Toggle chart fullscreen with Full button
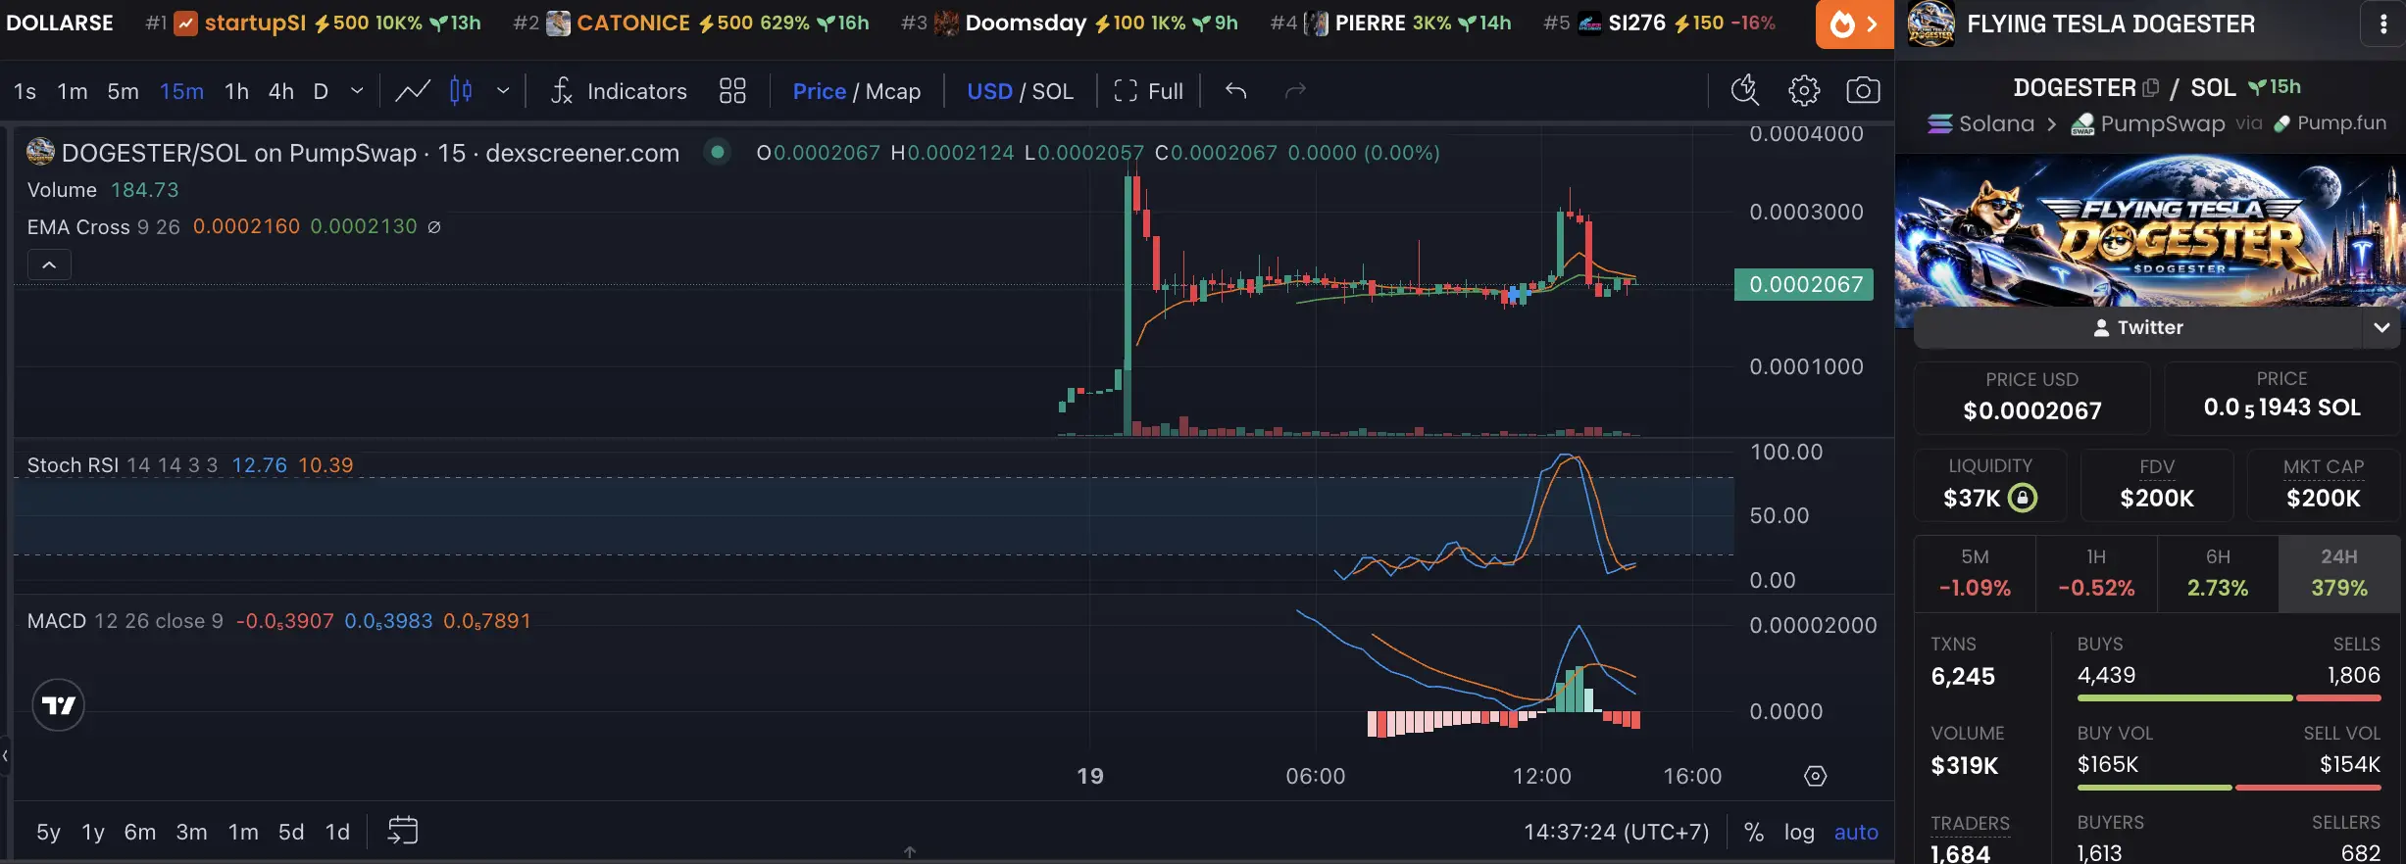2406x864 pixels. pyautogui.click(x=1149, y=91)
